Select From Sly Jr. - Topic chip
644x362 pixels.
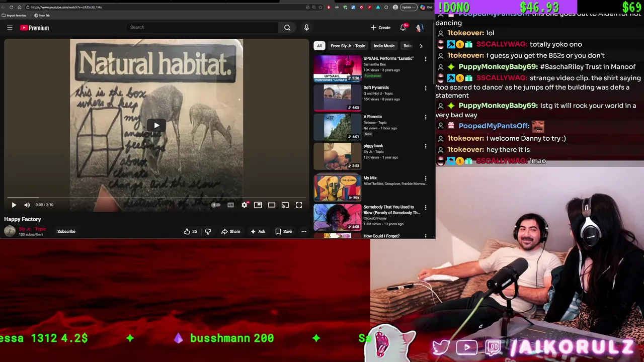coord(348,46)
